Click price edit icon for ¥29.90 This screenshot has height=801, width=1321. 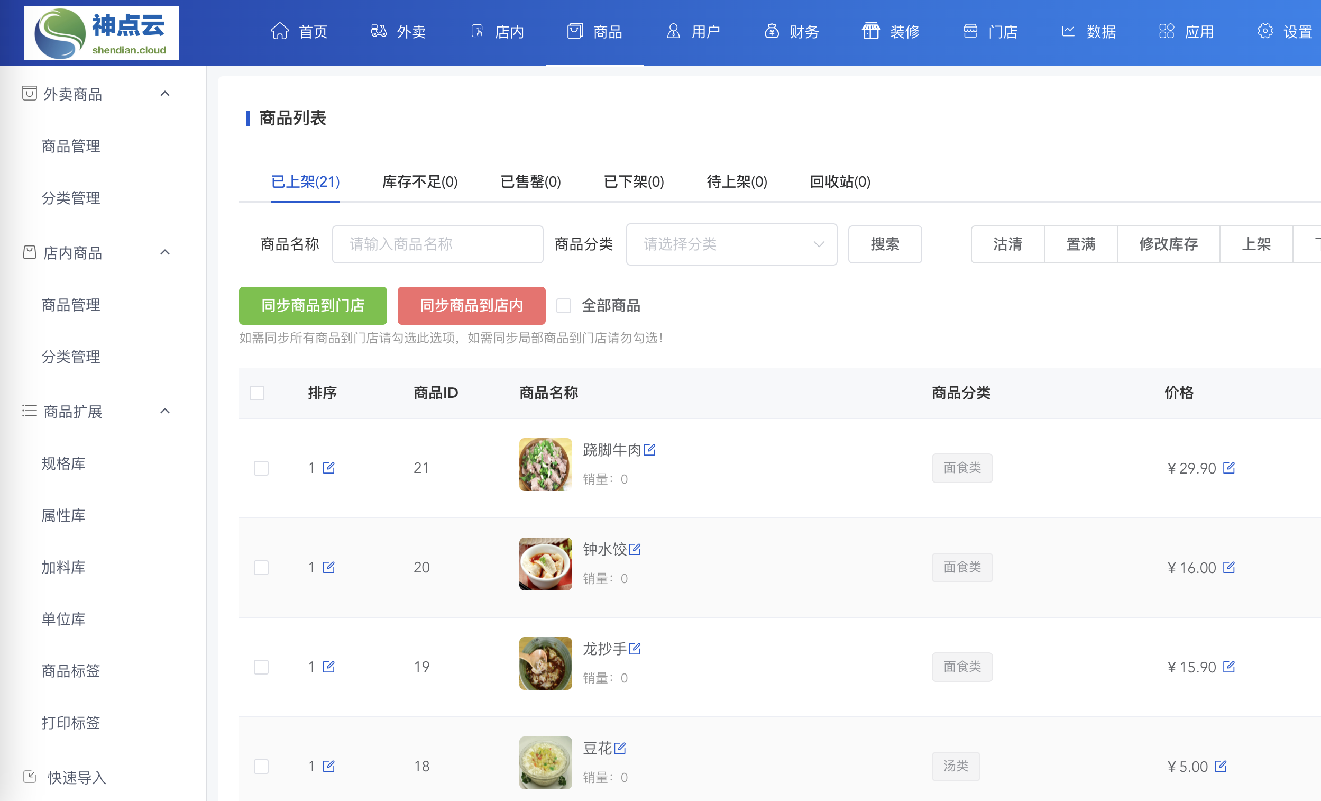point(1229,468)
